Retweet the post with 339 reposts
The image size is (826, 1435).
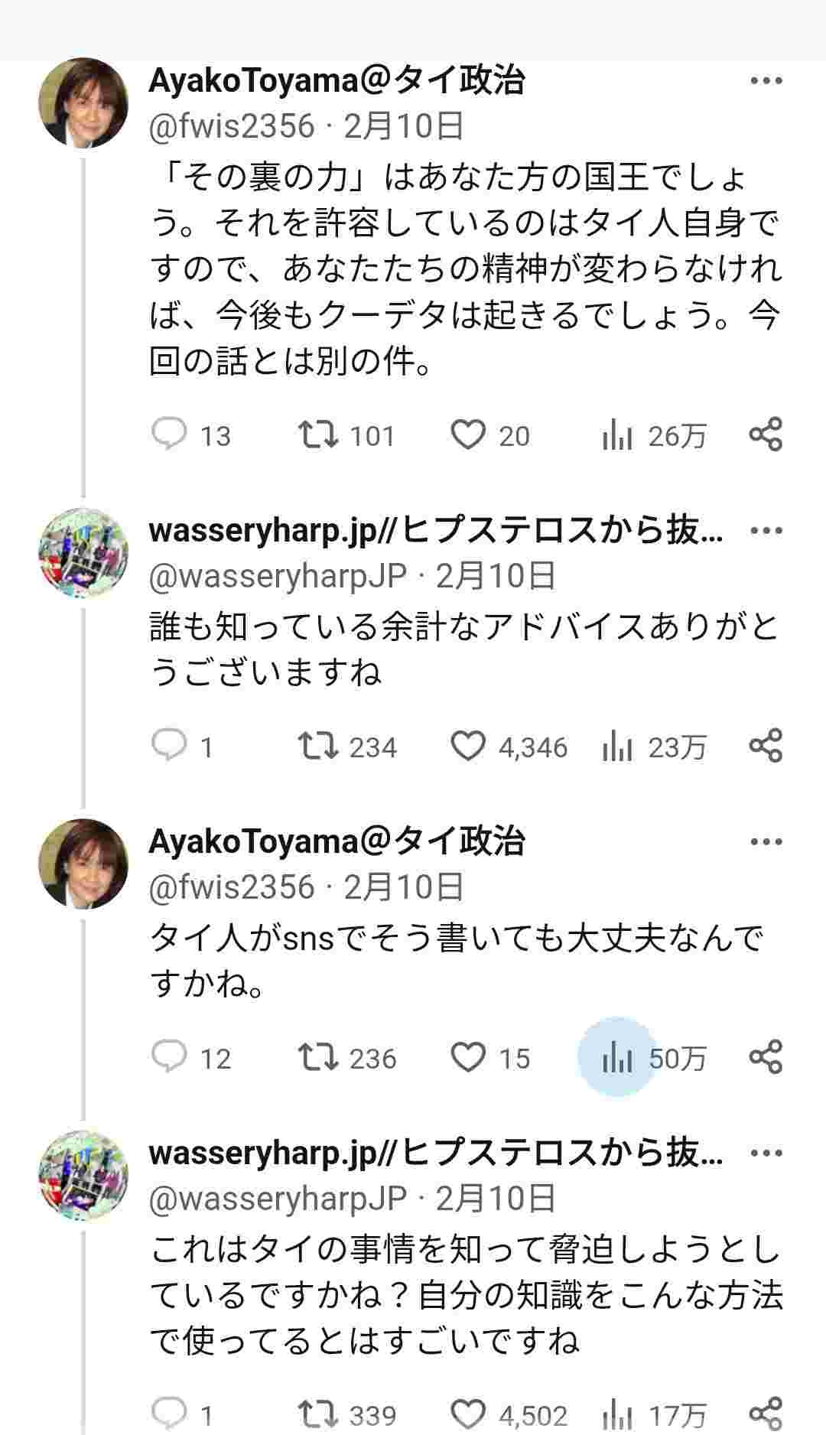tap(318, 1414)
